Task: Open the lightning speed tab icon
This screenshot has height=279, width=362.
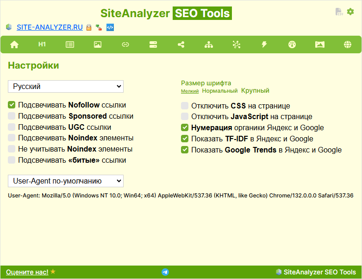Action: click(x=264, y=44)
